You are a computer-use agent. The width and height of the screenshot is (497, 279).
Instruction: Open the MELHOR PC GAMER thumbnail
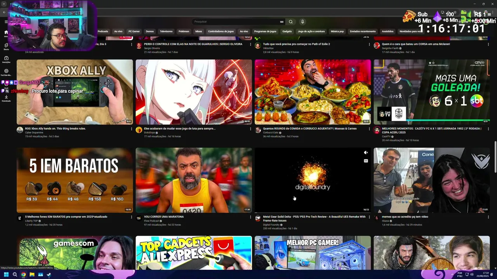313,253
